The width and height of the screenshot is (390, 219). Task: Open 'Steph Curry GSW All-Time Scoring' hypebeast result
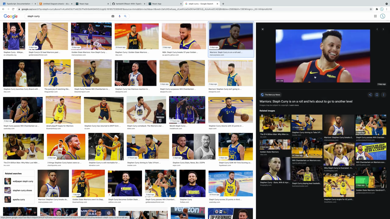pyautogui.click(x=236, y=147)
